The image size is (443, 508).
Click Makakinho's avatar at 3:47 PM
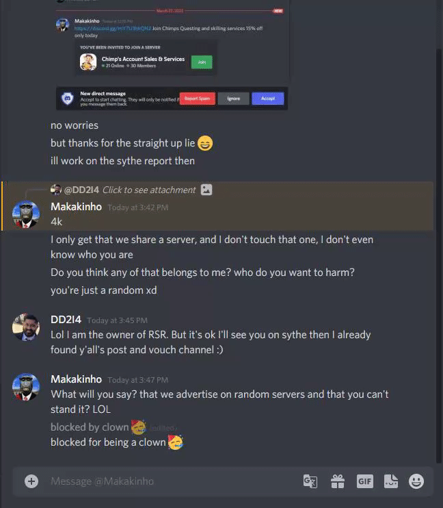pos(26,387)
